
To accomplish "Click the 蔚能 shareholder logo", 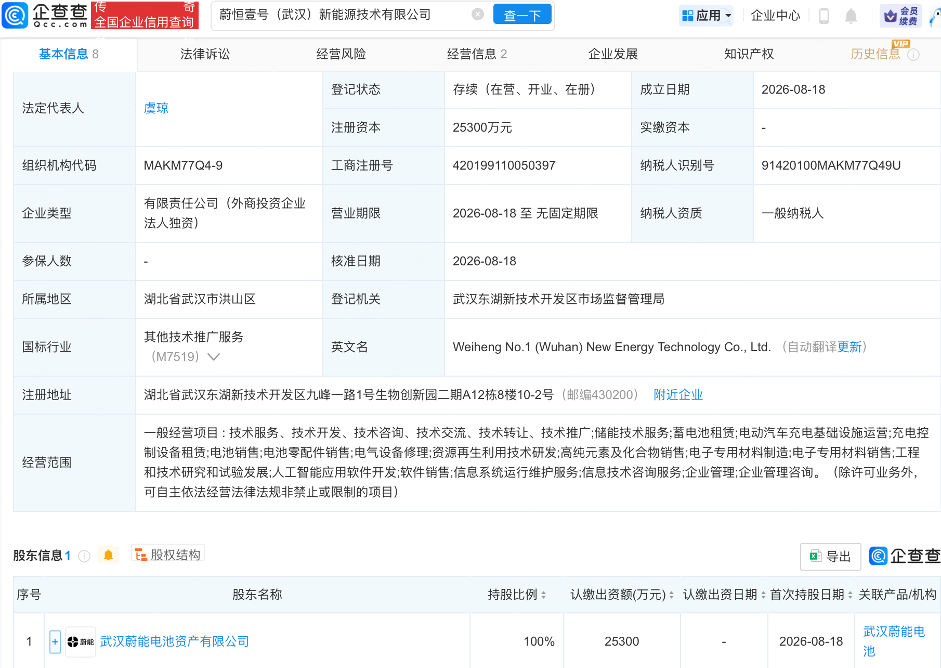I will (81, 641).
